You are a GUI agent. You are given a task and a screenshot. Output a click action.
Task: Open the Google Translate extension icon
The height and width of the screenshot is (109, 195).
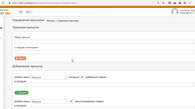[185, 3]
